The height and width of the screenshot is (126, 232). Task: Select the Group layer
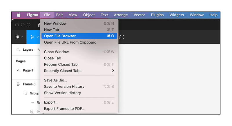[34, 93]
